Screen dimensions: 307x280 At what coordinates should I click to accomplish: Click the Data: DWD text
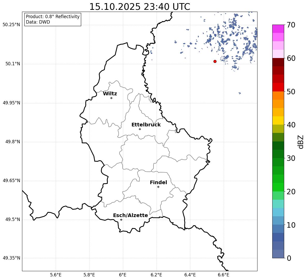click(38, 22)
